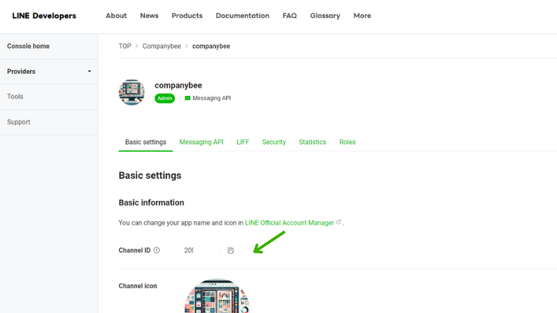Screen dimensions: 557x313
Task: Open the Documentation page
Action: (242, 15)
